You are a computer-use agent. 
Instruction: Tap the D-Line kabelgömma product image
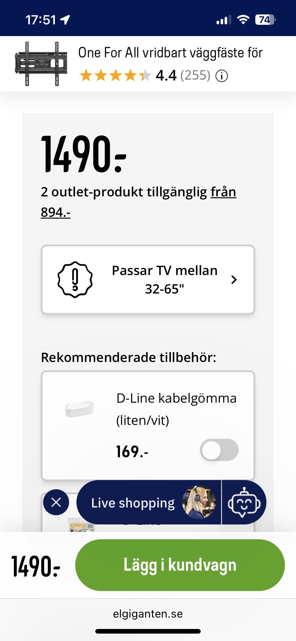tap(79, 409)
